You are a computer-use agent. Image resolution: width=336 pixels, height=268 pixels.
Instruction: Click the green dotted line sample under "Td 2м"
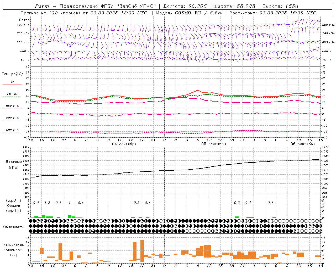[12, 97]
